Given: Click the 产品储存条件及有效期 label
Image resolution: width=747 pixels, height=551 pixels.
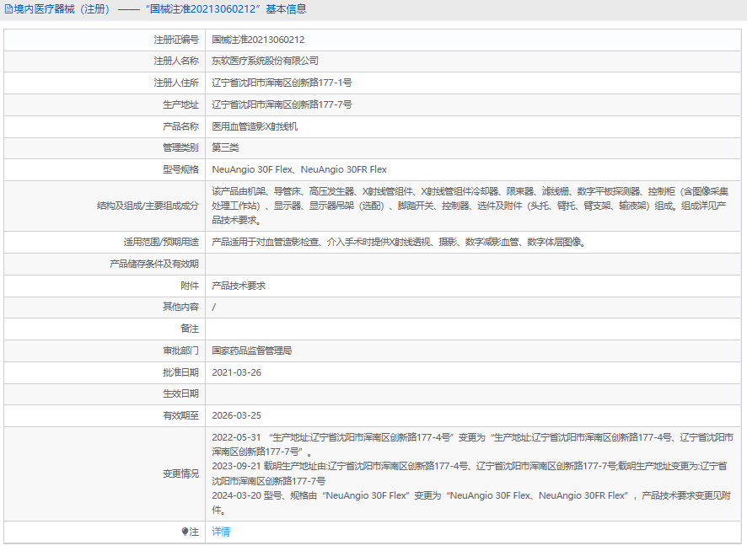Looking at the screenshot, I should coord(154,264).
